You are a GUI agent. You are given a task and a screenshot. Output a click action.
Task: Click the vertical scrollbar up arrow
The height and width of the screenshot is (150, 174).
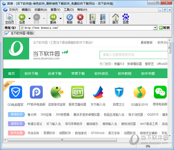click(x=169, y=40)
